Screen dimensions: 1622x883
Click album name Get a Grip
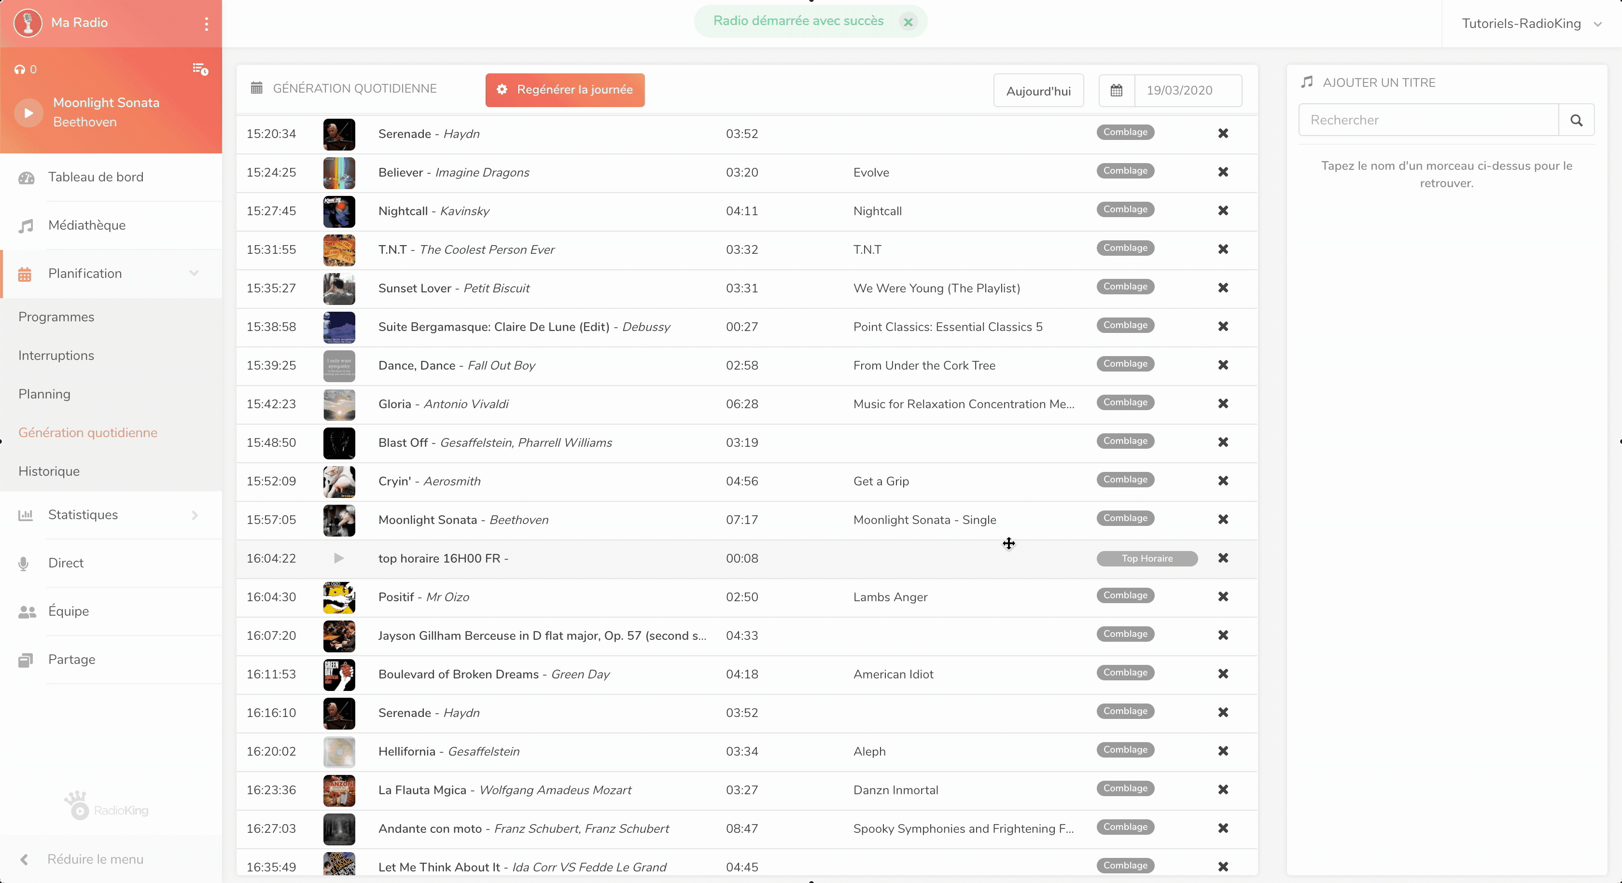pos(881,482)
